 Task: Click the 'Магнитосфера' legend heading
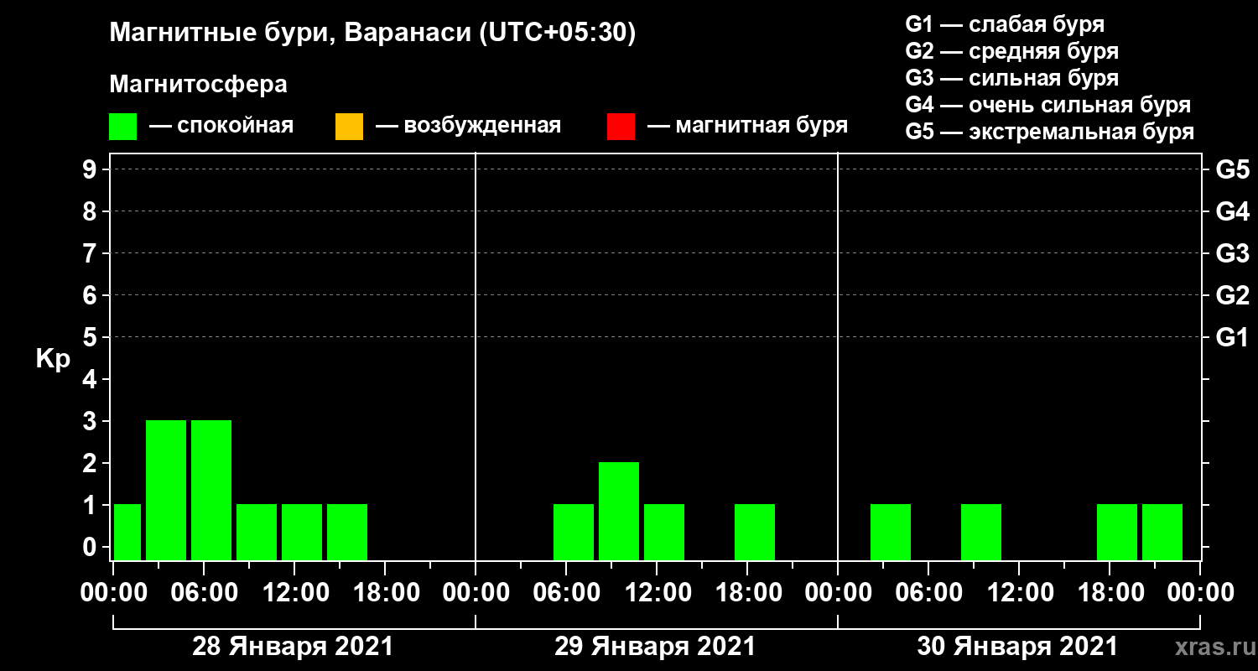[198, 85]
